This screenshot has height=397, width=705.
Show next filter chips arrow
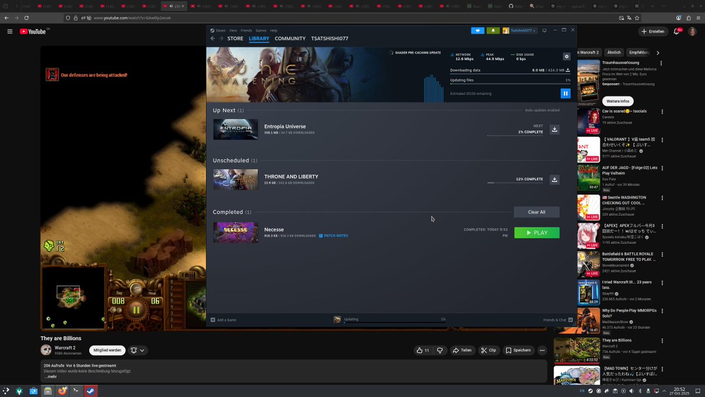click(x=658, y=52)
